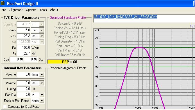Click the Qts field showing 0.46
The height and width of the screenshot is (110, 195).
click(31, 59)
